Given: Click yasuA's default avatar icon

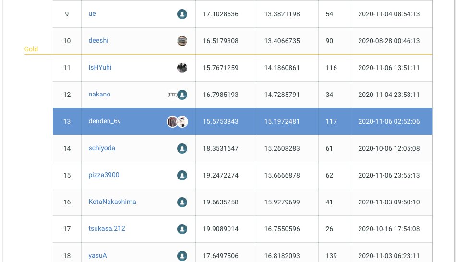Looking at the screenshot, I should (182, 256).
